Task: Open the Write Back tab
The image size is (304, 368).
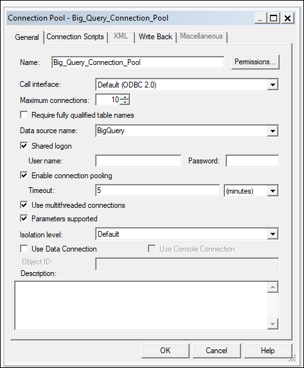Action: pos(156,37)
